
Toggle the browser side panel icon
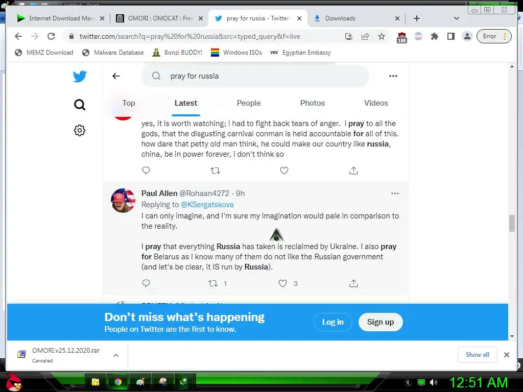[x=451, y=36]
